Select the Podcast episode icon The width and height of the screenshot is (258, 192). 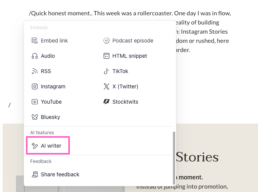coord(106,41)
